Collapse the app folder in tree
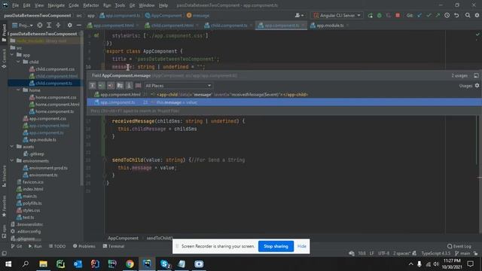The width and height of the screenshot is (482, 271). click(x=12, y=55)
